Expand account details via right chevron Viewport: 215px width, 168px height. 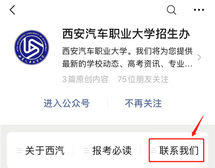coord(199,57)
